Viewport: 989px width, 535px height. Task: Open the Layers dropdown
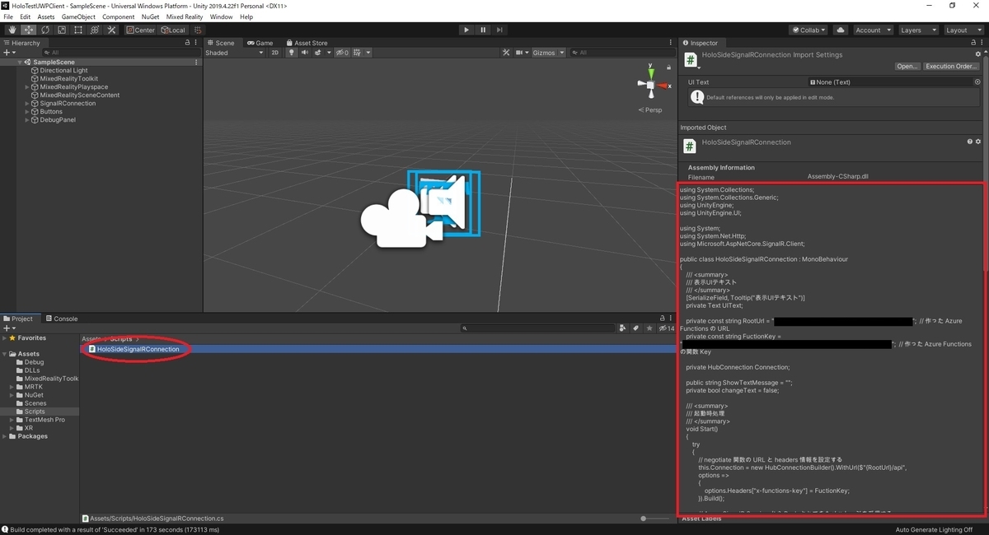[918, 30]
